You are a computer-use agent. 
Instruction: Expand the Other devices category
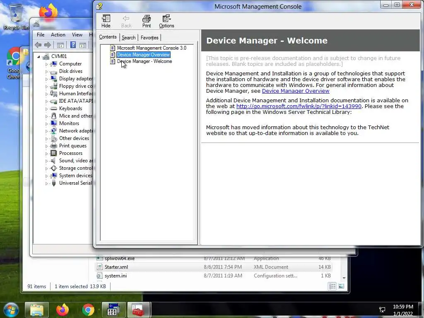(46, 139)
